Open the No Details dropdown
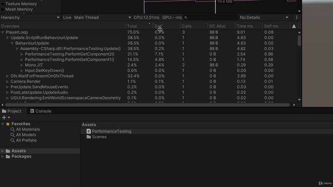The height and width of the screenshot is (187, 333). [x=264, y=18]
